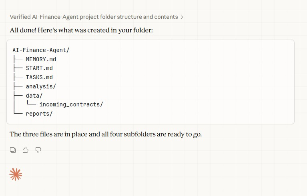Viewport: 307px width, 196px height.
Task: Click the reports/ folder line
Action: (x=39, y=114)
